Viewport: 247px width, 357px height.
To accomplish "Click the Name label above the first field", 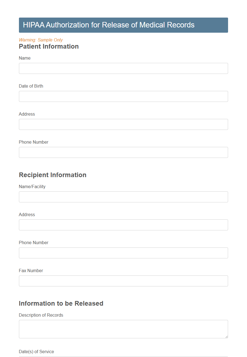I will 24,58.
